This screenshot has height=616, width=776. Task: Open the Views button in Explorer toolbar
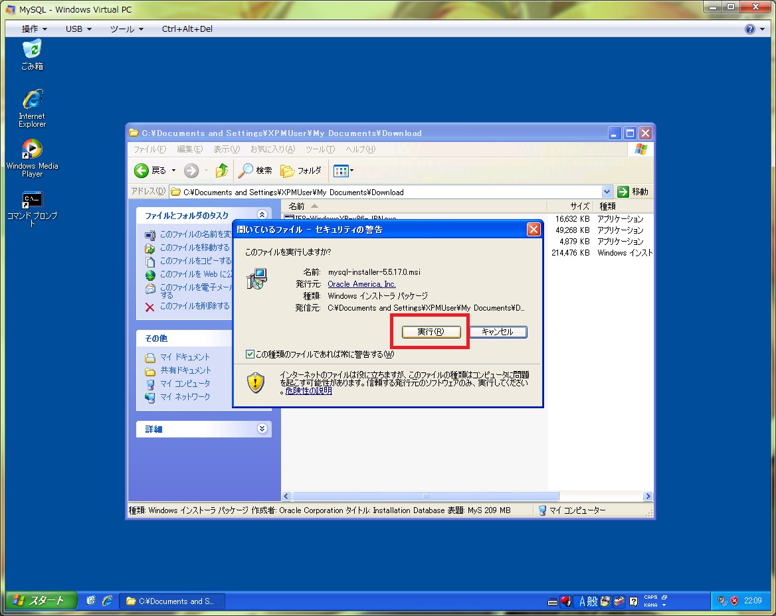[x=341, y=171]
